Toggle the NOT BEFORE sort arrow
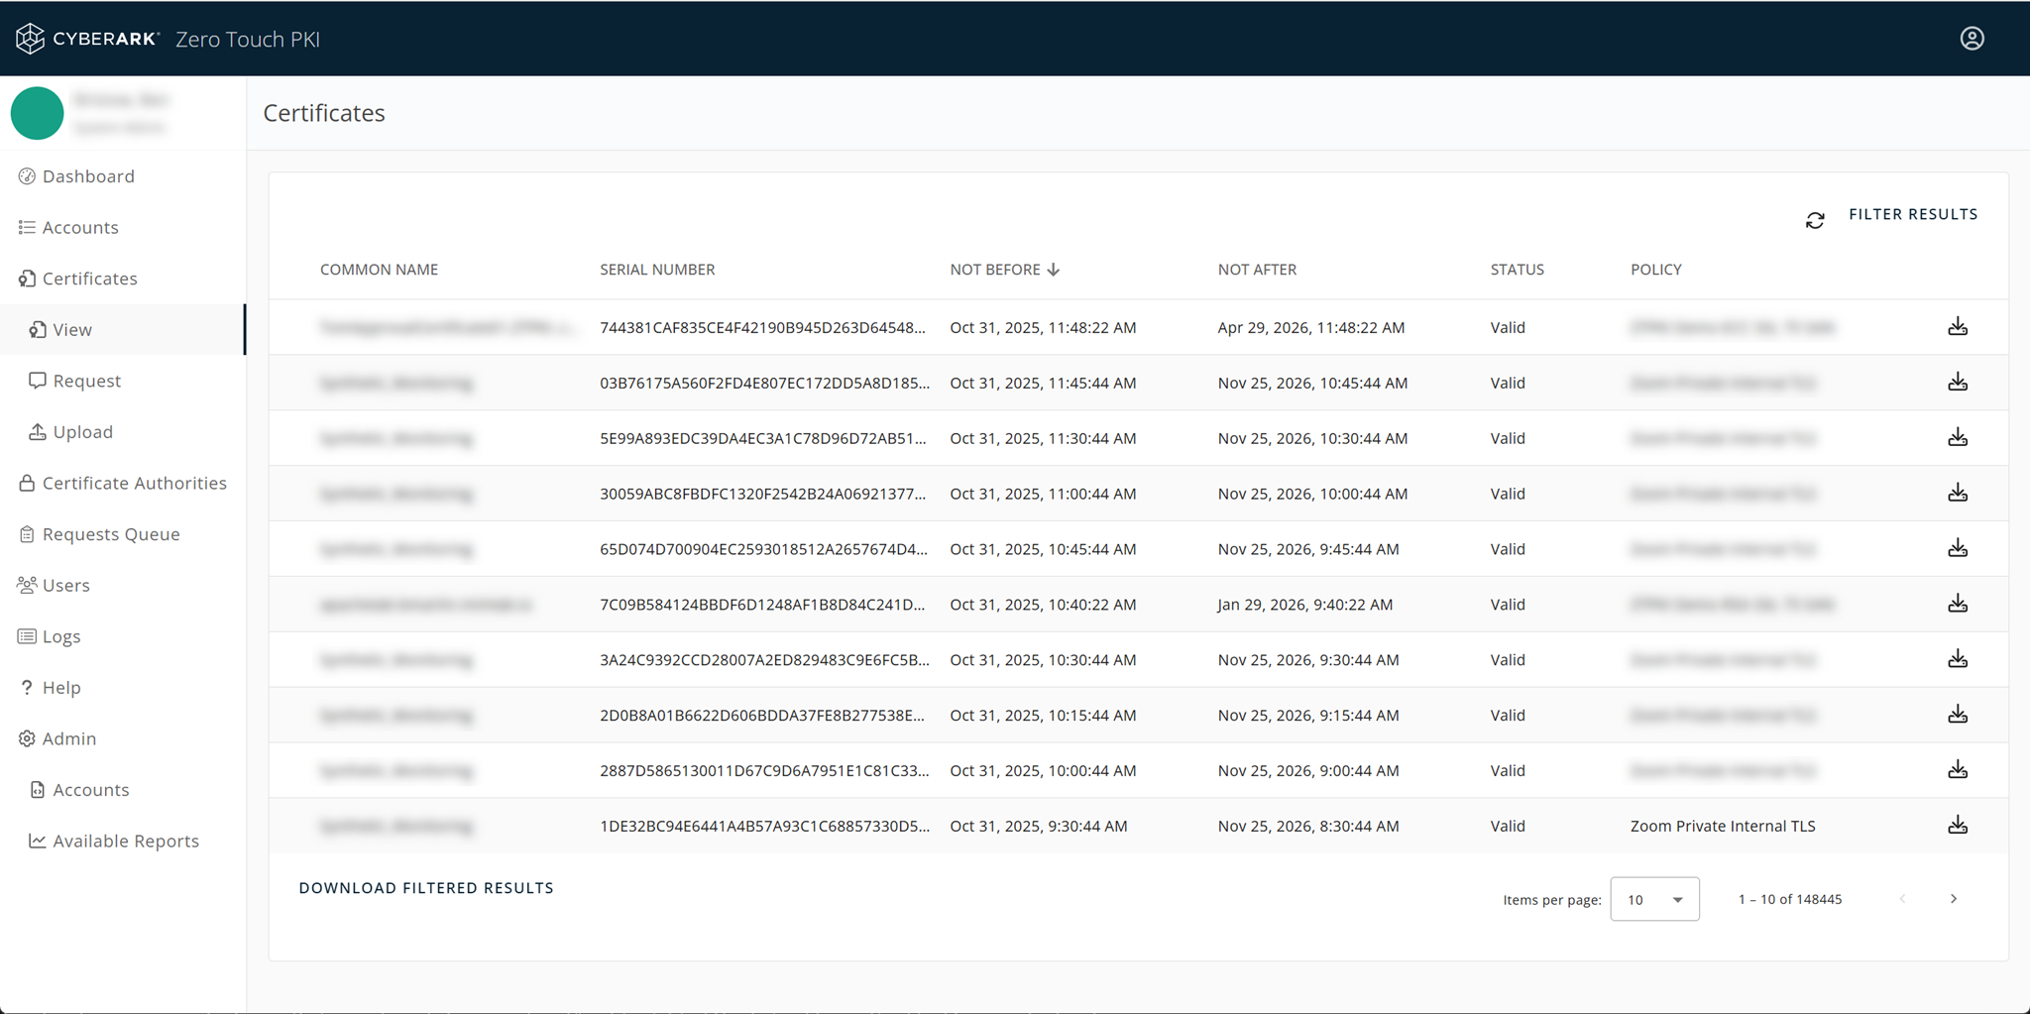The image size is (2030, 1014). [1053, 269]
